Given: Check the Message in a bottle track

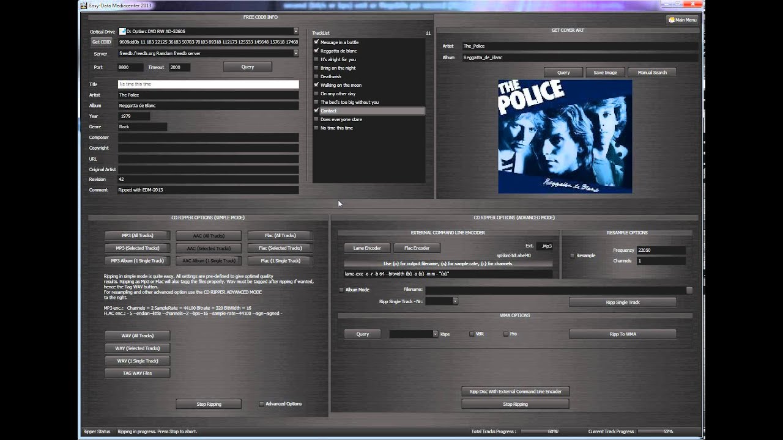Looking at the screenshot, I should (316, 42).
